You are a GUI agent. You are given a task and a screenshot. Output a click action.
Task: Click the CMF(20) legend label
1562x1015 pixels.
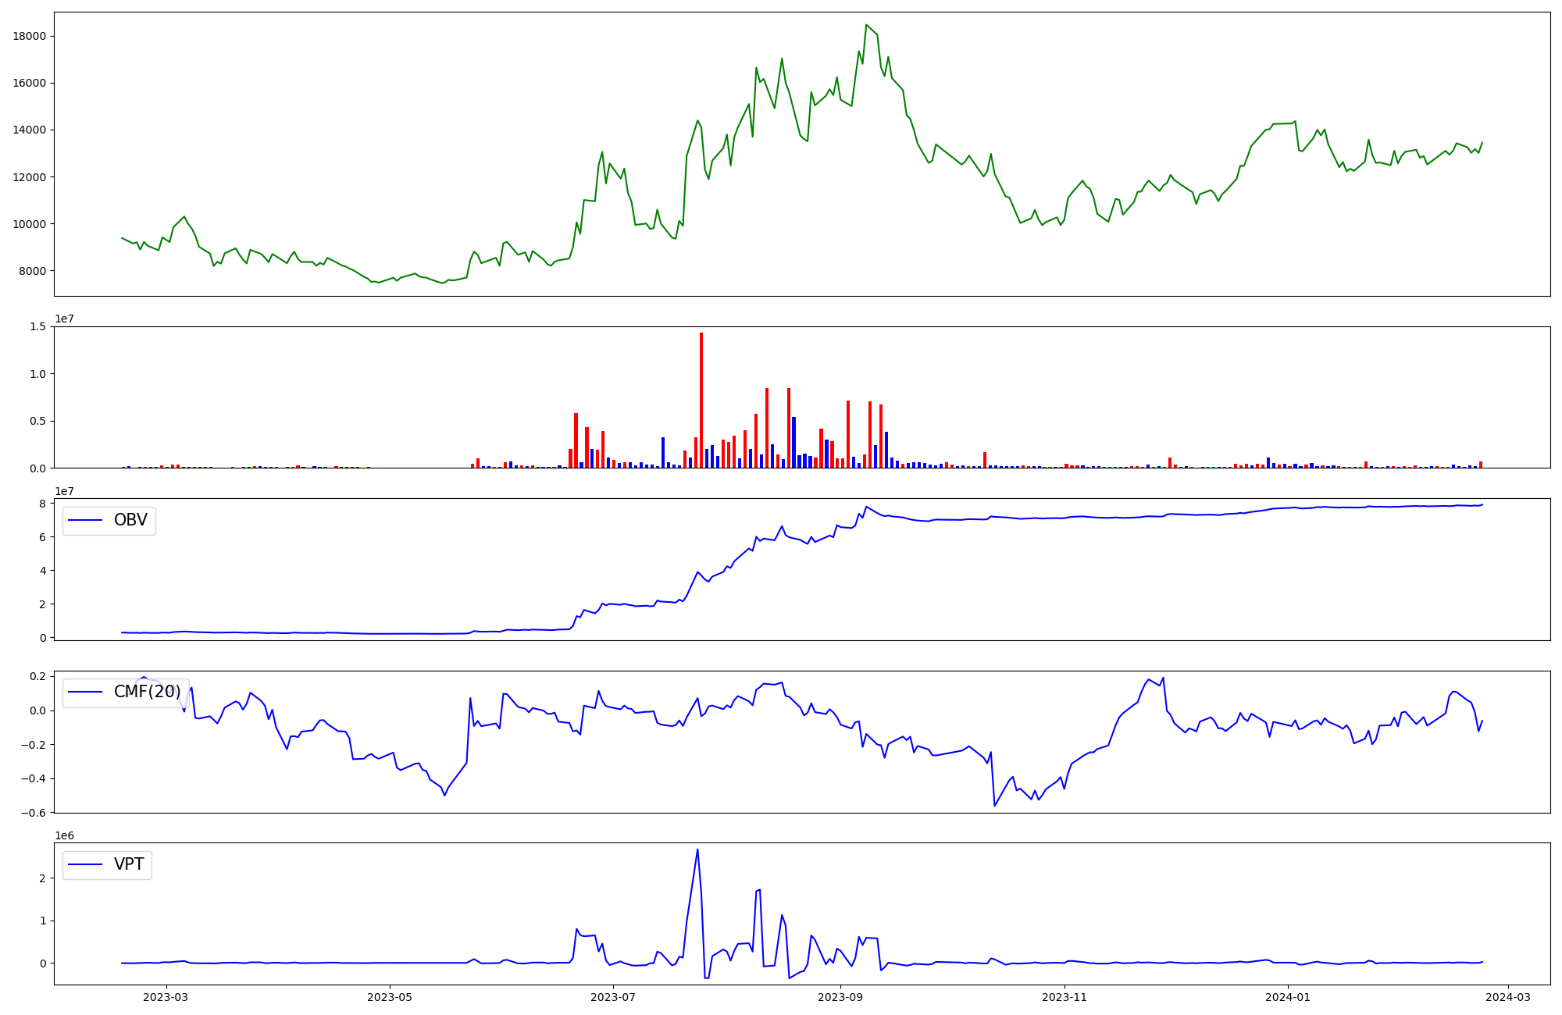click(x=147, y=692)
